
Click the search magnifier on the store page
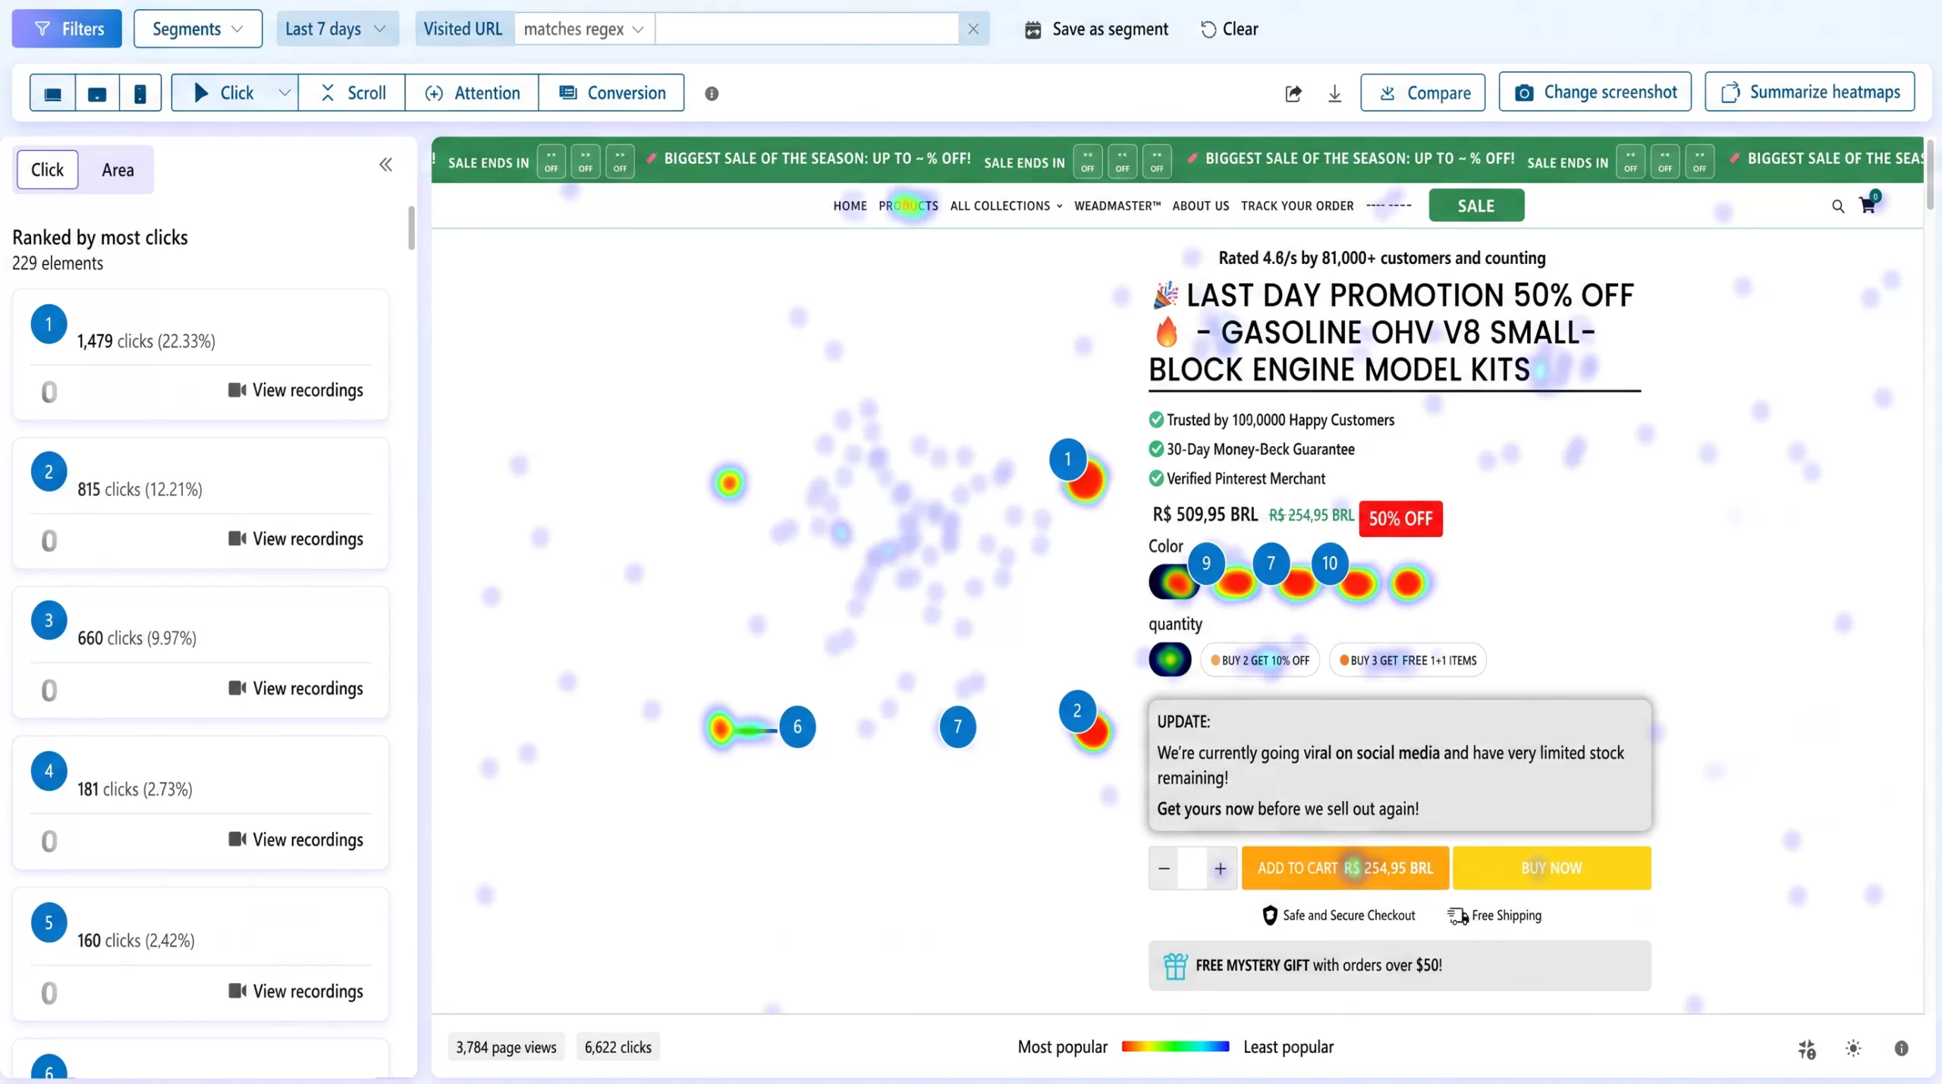(1837, 206)
